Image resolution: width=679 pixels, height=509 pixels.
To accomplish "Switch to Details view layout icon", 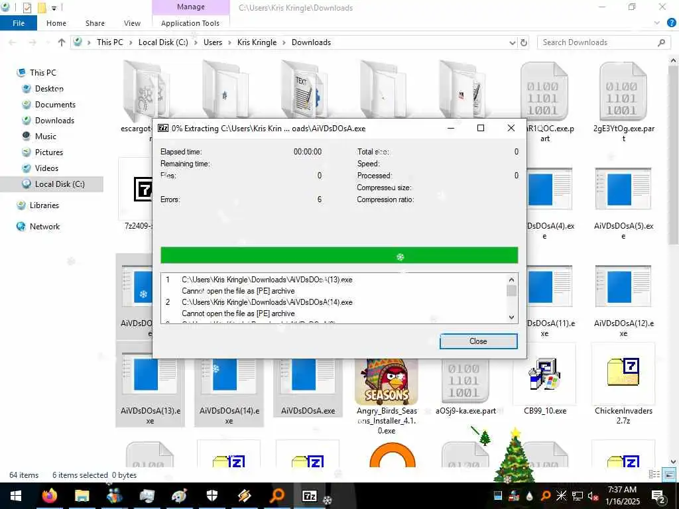I will click(x=654, y=475).
